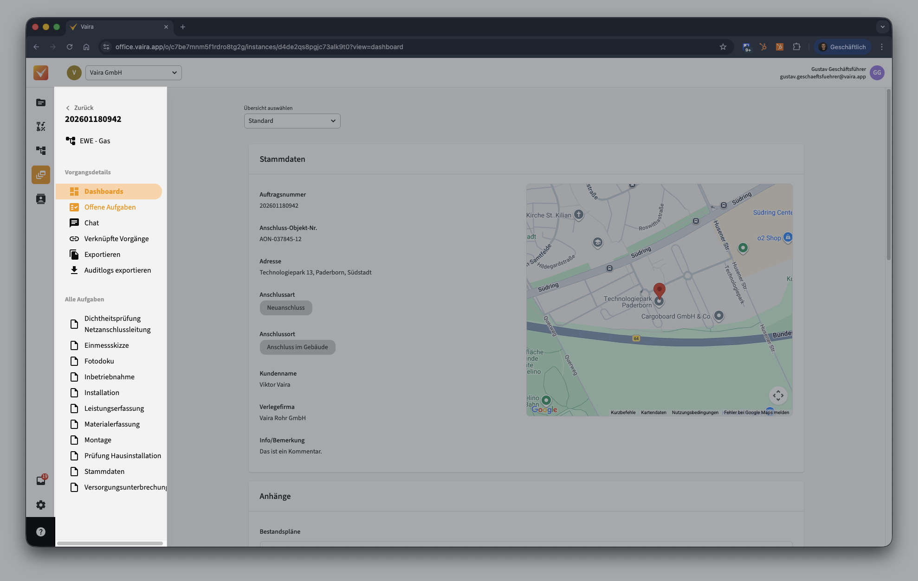The height and width of the screenshot is (581, 918).
Task: Click the sidebar horizontal scrollbar
Action: [110, 543]
